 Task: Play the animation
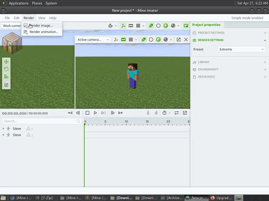click(x=95, y=113)
